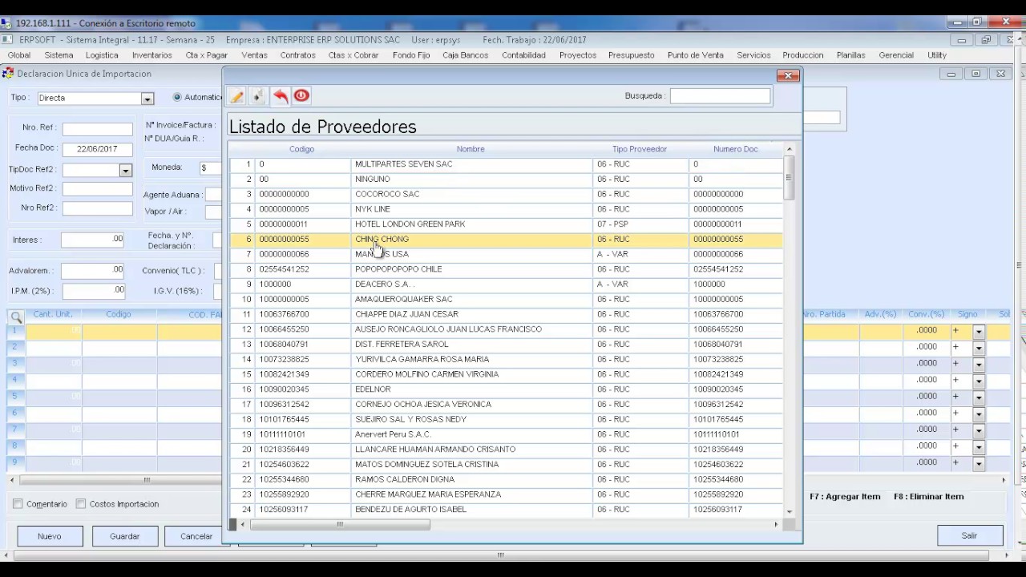The height and width of the screenshot is (577, 1026).
Task: Click the Declaracion Unica de Importacion window icon
Action: tap(8, 74)
